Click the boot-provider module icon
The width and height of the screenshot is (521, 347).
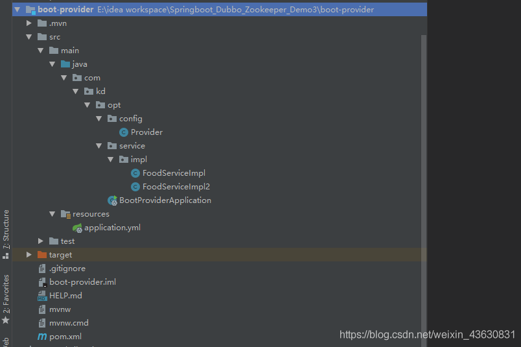click(x=30, y=10)
